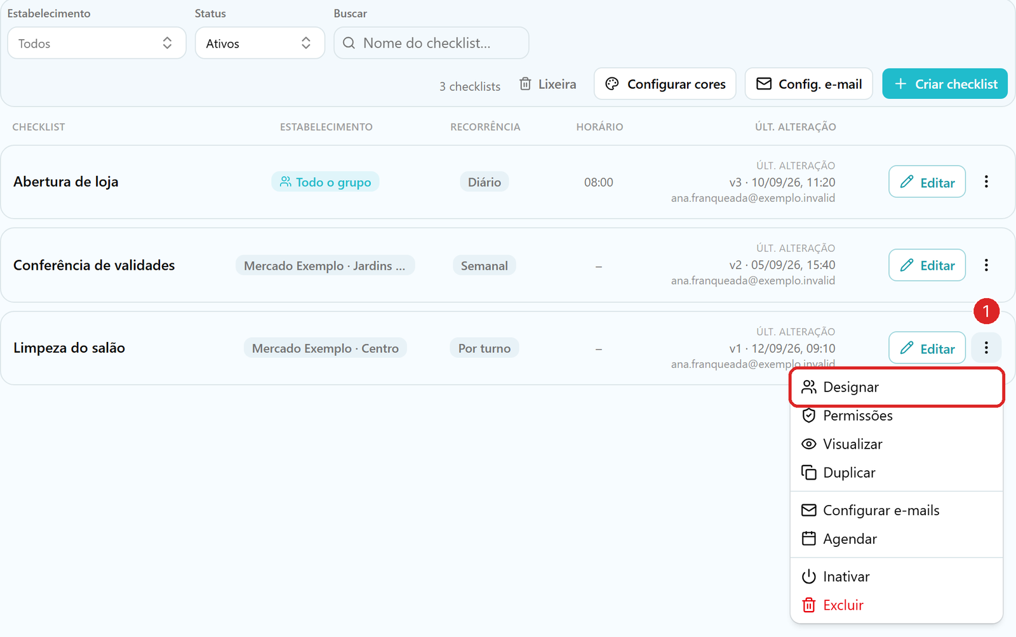Screen dimensions: 1016x637
Task: Click the magnifier icon in search field
Action: 349,43
